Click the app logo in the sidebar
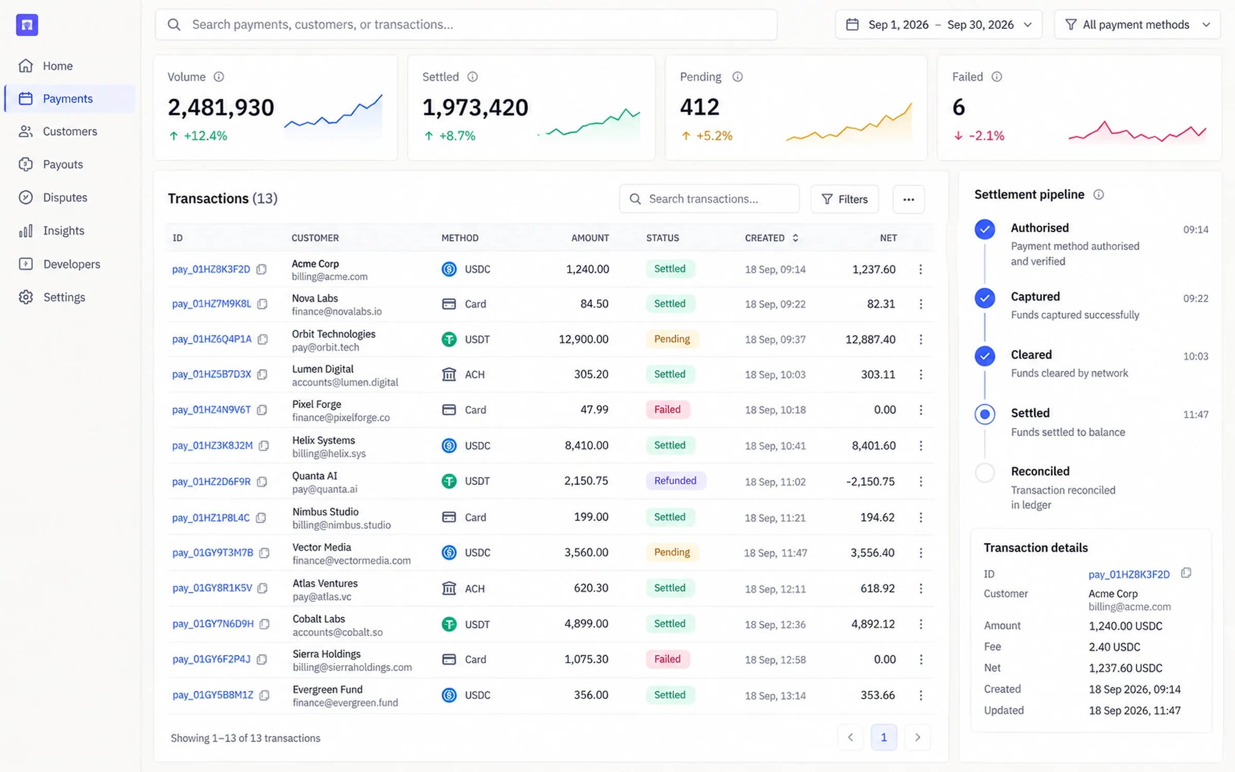The image size is (1235, 772). [27, 25]
